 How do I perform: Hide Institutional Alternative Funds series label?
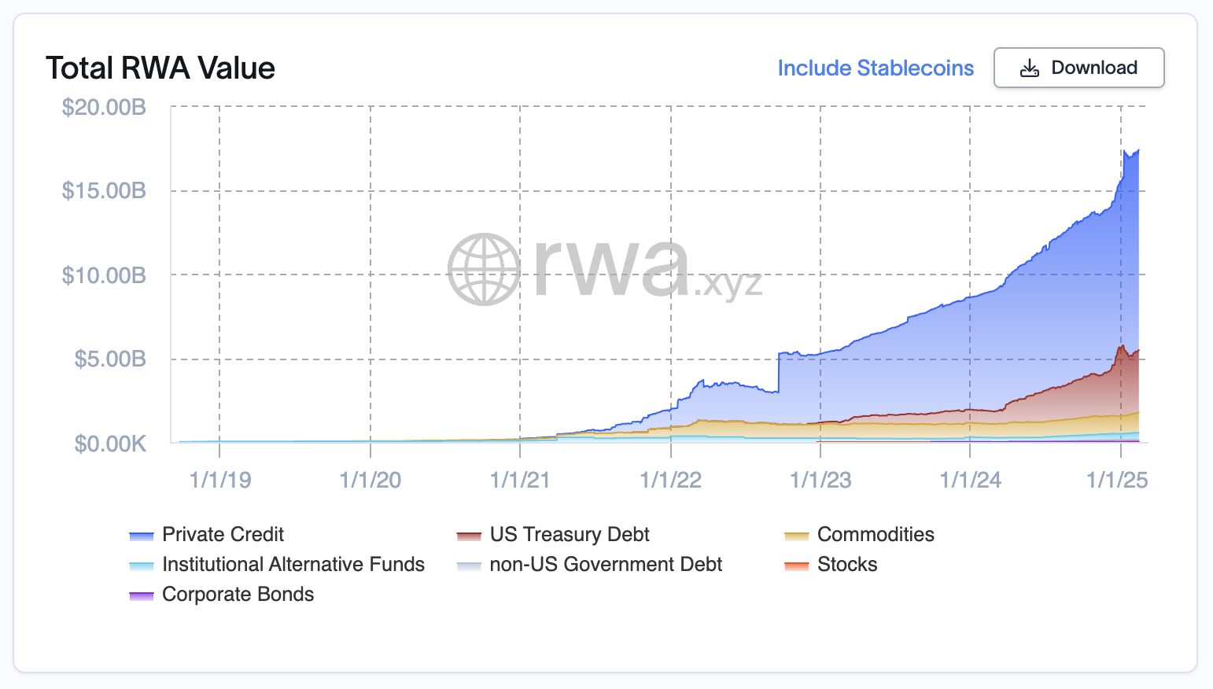click(293, 565)
